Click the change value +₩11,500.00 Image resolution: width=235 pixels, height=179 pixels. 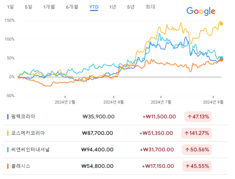pyautogui.click(x=159, y=117)
